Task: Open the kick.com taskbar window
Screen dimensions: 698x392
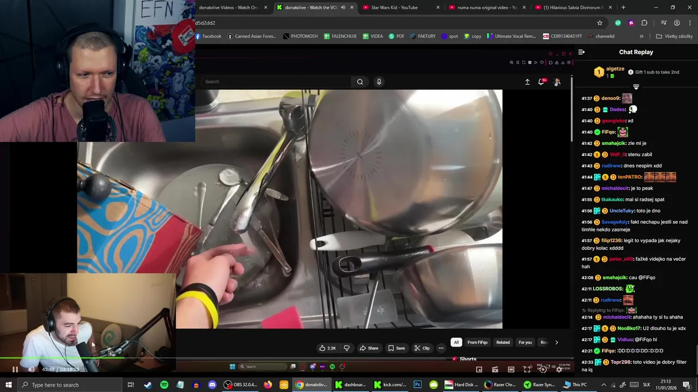Action: point(390,385)
